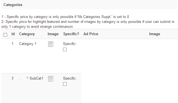
Task: Enable Specific checkbox for SubCat1
Action: pyautogui.click(x=65, y=84)
